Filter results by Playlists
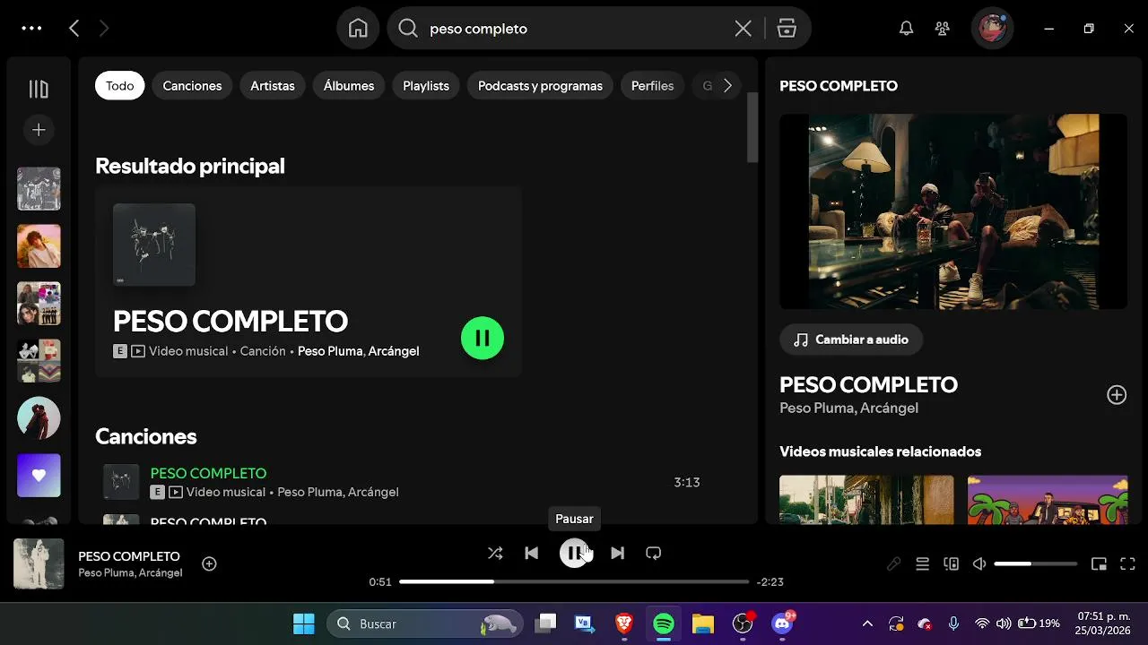 pyautogui.click(x=426, y=86)
